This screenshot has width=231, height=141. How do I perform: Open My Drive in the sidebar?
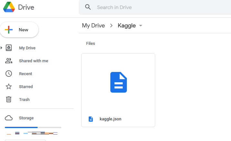click(x=27, y=48)
